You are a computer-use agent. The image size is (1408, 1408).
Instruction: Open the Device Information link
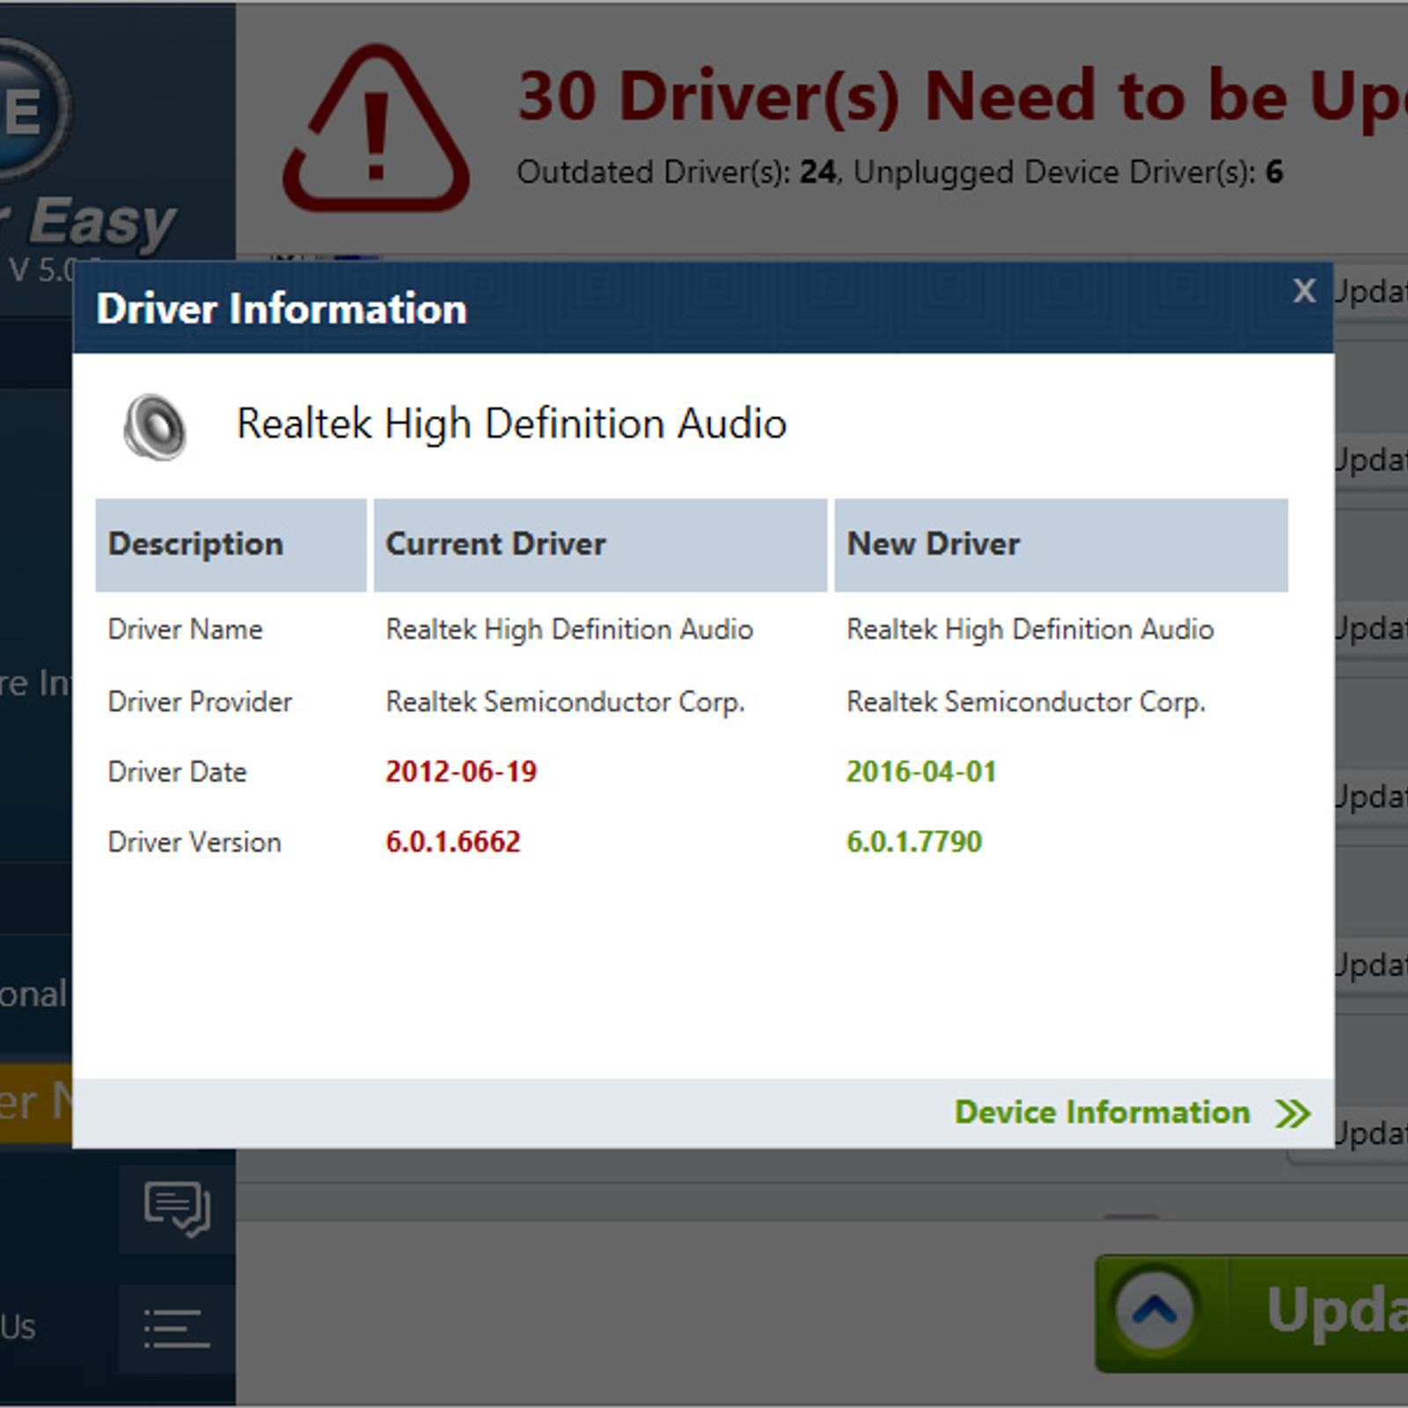tap(1102, 1112)
